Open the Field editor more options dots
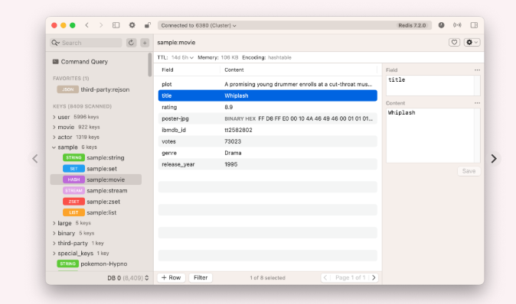The height and width of the screenshot is (304, 516). pyautogui.click(x=477, y=70)
